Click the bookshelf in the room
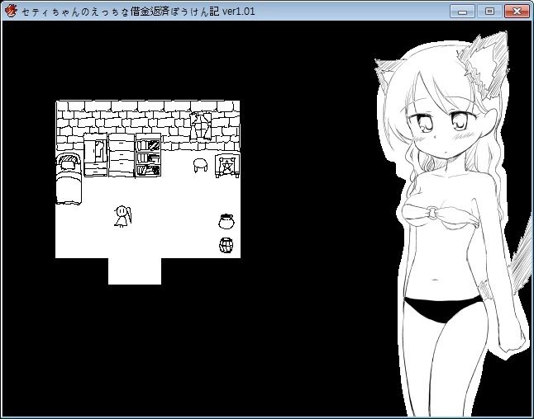Screen dimensions: 534x419 tap(148, 155)
